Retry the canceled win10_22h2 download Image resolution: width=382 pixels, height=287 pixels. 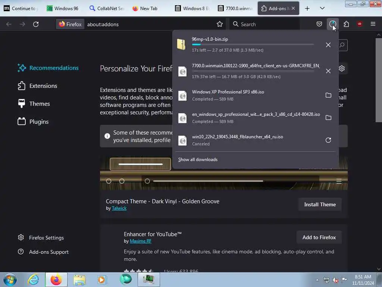tap(328, 140)
